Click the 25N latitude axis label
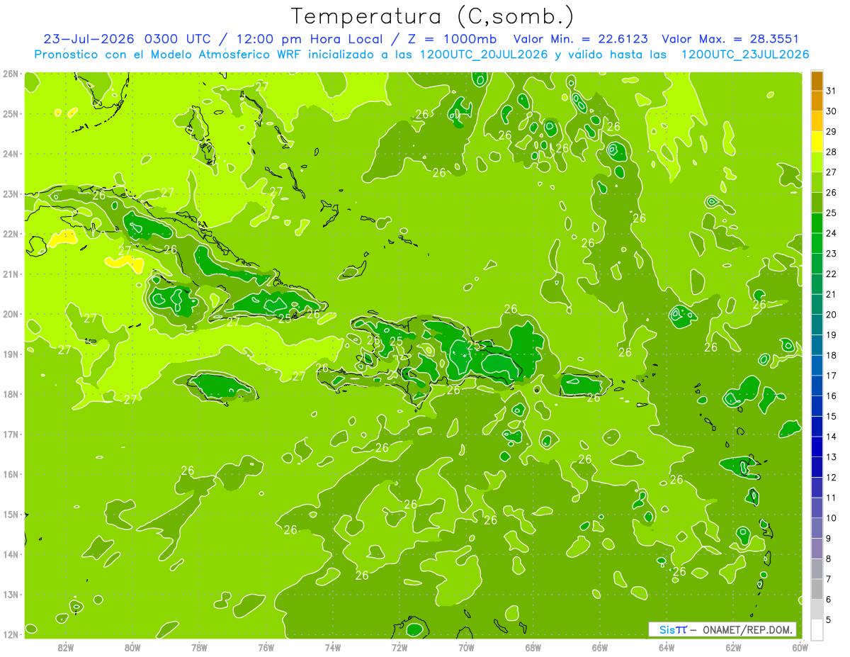 pyautogui.click(x=10, y=114)
